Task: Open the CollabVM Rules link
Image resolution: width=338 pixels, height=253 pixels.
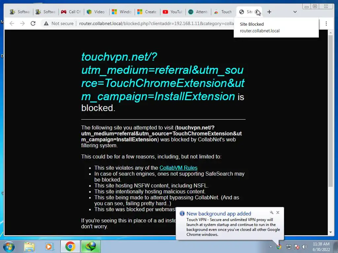Action: click(x=178, y=168)
